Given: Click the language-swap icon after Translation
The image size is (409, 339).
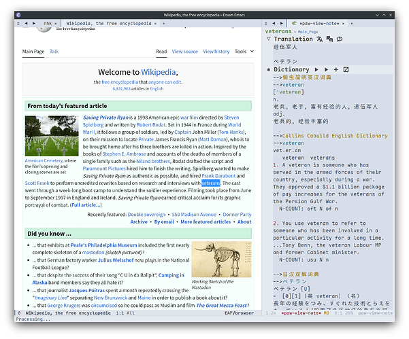Looking at the screenshot, I should (329, 39).
